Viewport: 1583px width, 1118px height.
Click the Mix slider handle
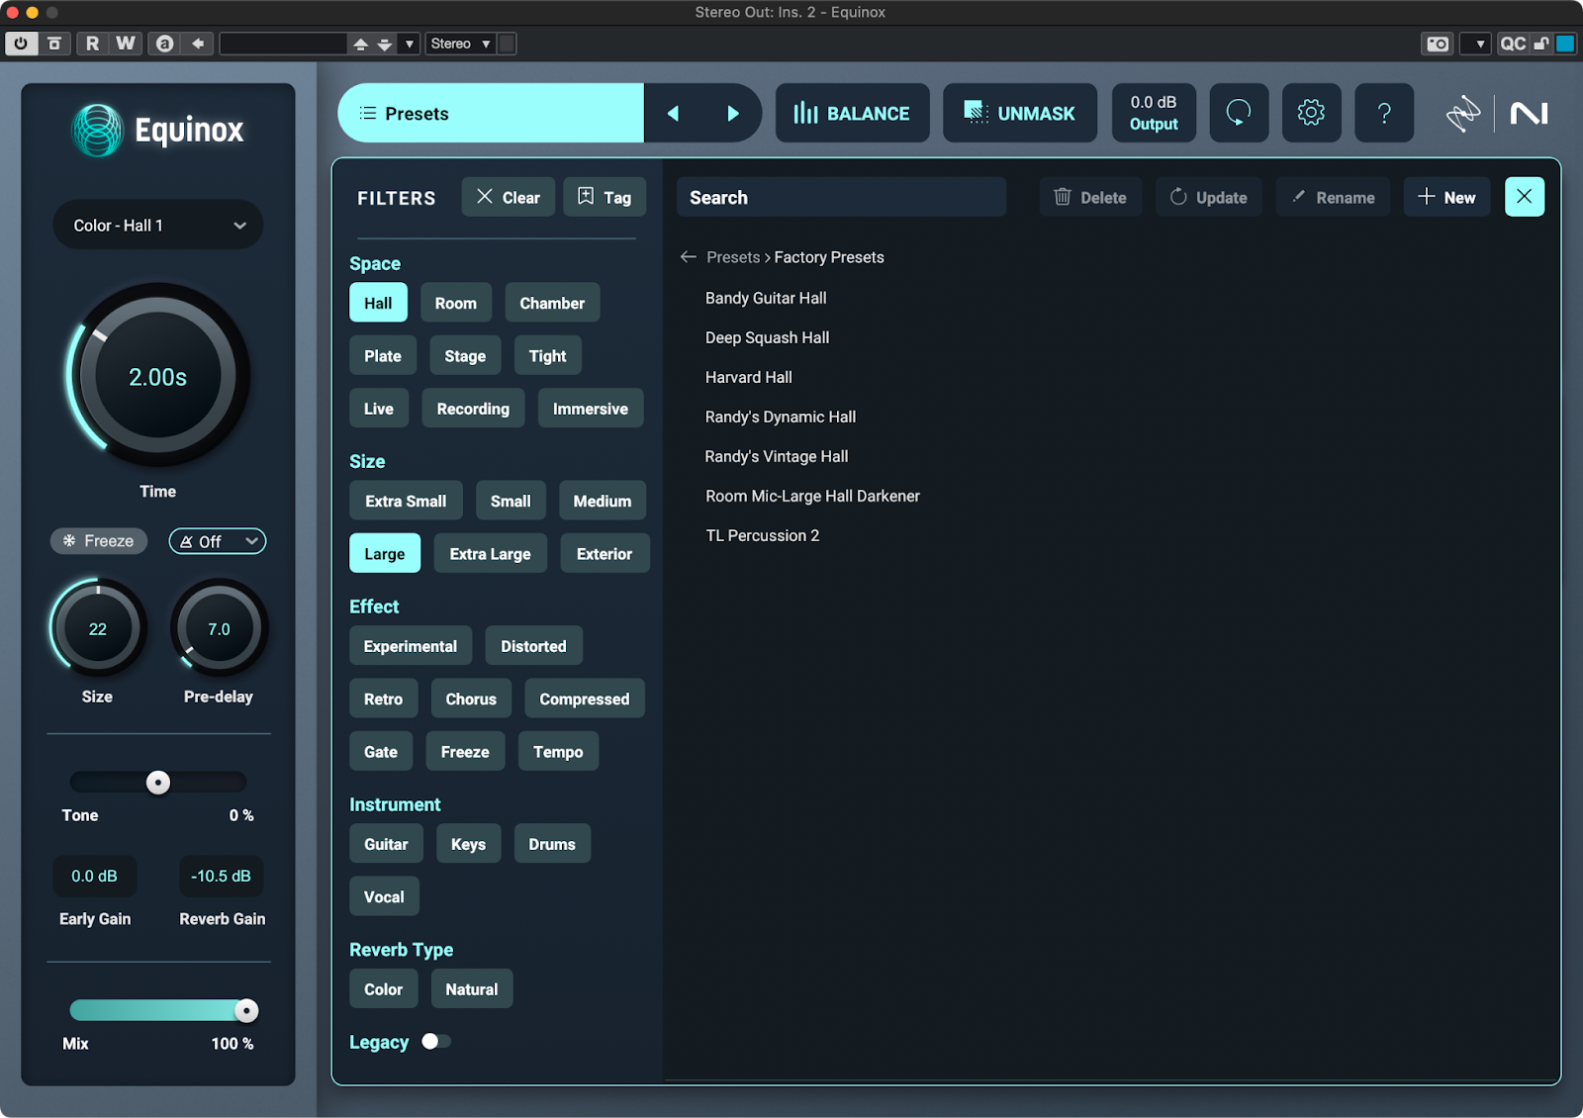(246, 1010)
